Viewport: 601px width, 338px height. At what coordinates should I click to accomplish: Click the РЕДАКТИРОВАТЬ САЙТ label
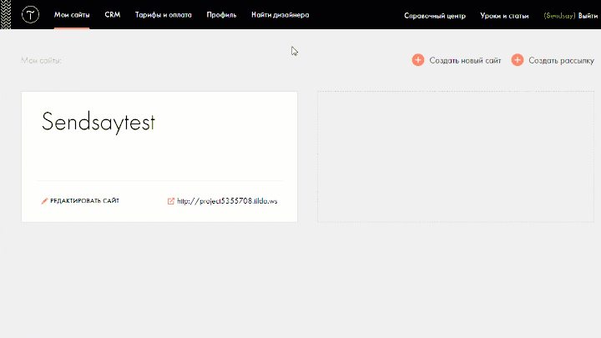coord(84,201)
